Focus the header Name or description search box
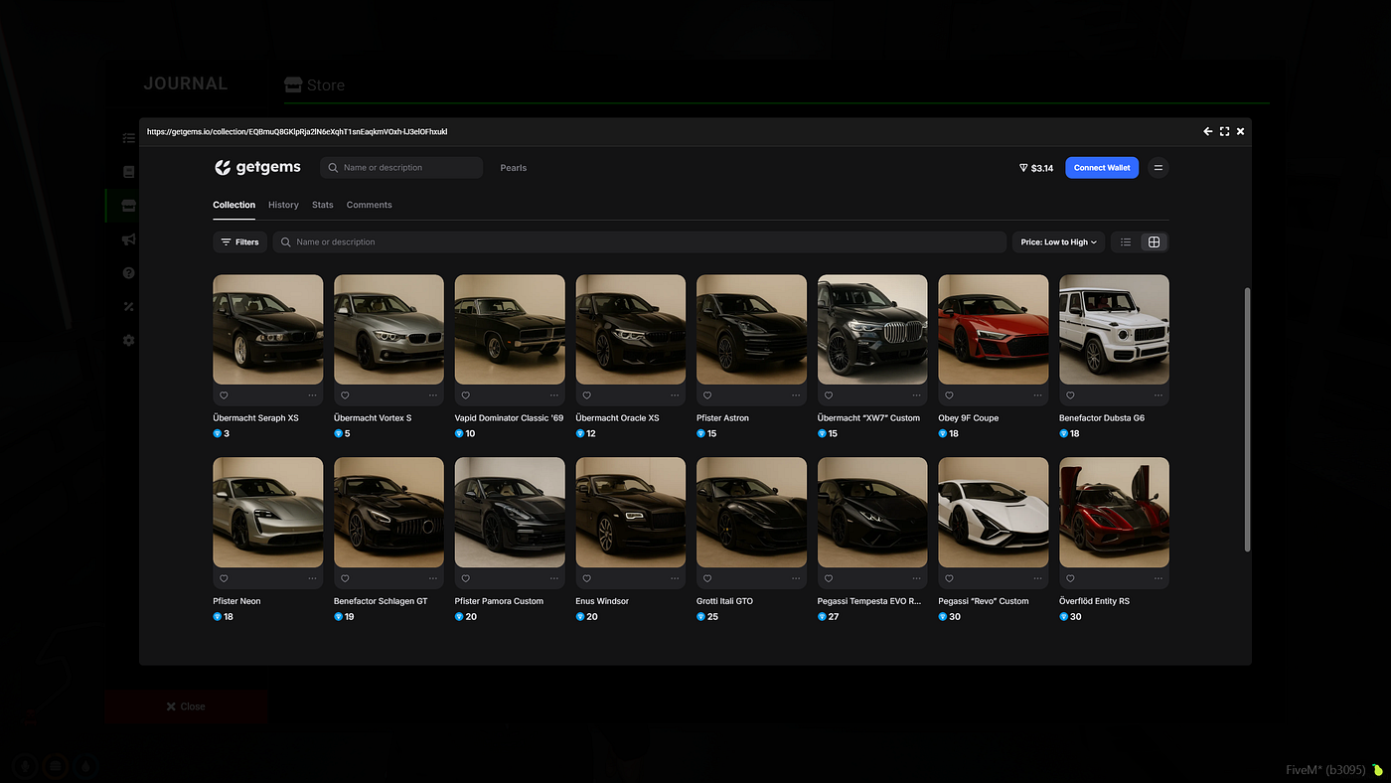 [x=401, y=168]
